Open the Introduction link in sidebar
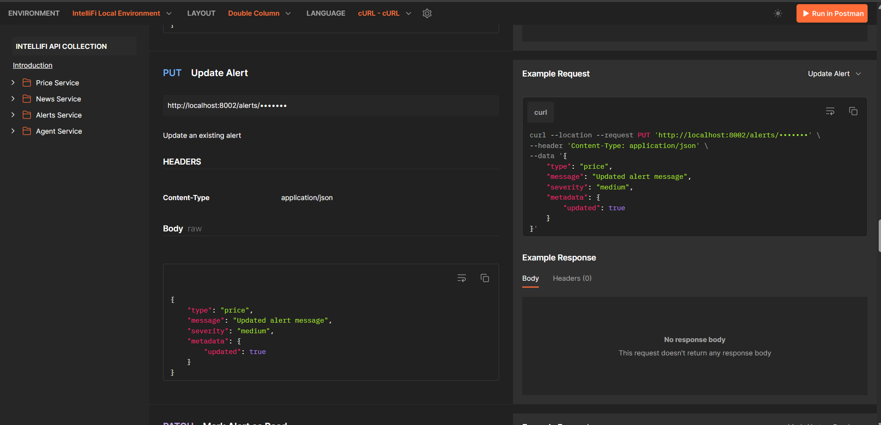Screen dimensions: 881x425 point(33,65)
